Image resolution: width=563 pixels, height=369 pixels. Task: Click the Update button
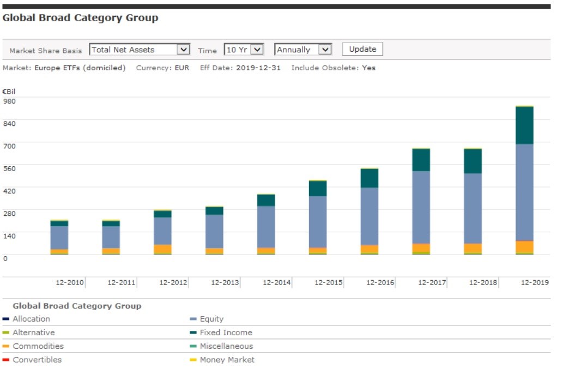point(362,49)
